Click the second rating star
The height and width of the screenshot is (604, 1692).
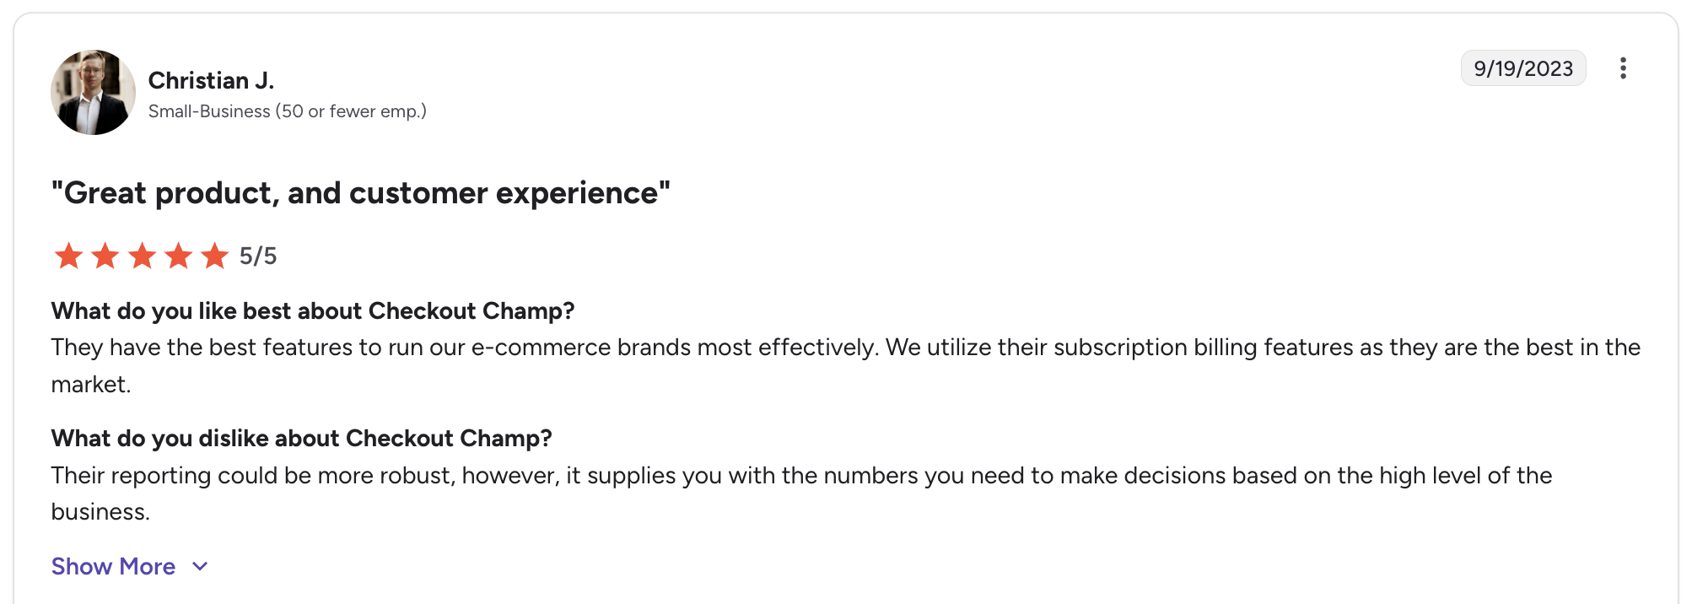tap(105, 256)
